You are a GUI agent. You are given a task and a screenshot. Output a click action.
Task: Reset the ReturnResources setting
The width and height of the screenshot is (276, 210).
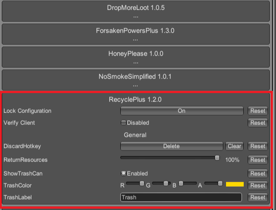[258, 160]
